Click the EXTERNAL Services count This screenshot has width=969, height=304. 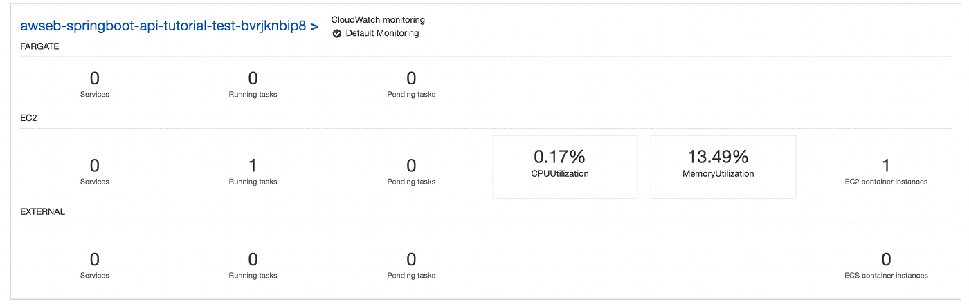(95, 260)
